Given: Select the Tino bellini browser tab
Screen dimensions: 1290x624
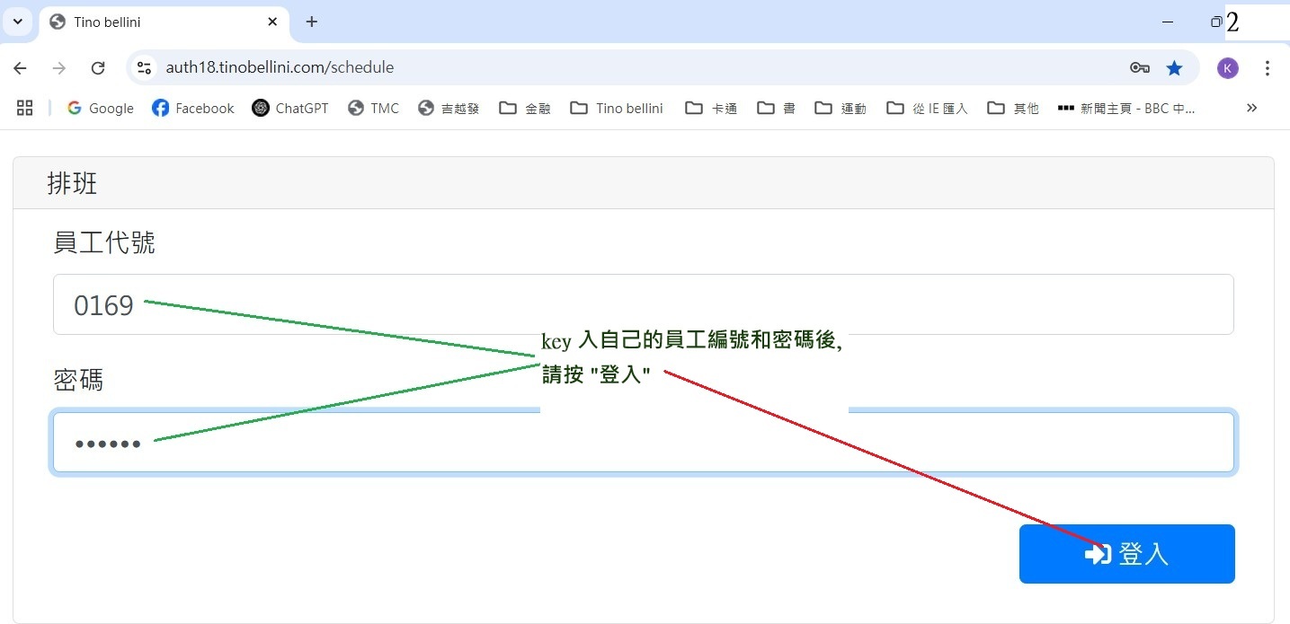Looking at the screenshot, I should coord(153,22).
